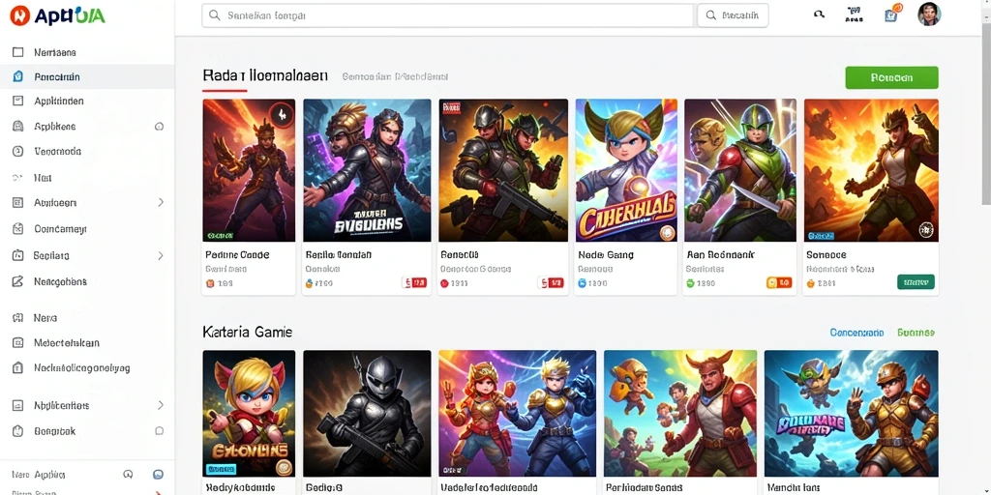
Task: Click the icon beside 'Bongrbok'
Action: coord(17,431)
